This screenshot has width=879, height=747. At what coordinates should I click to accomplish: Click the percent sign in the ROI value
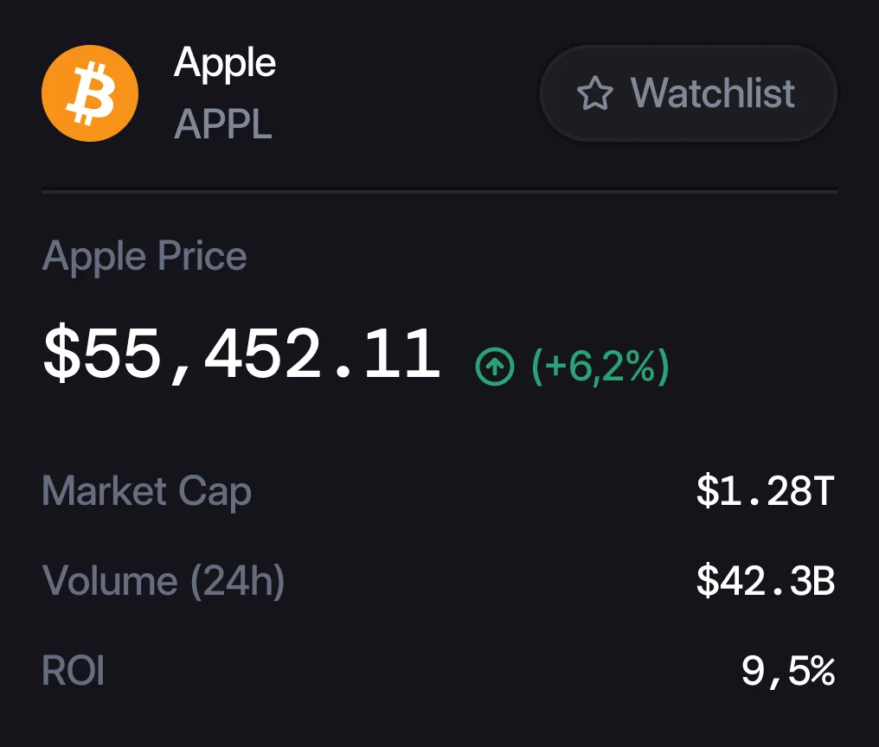(x=823, y=670)
